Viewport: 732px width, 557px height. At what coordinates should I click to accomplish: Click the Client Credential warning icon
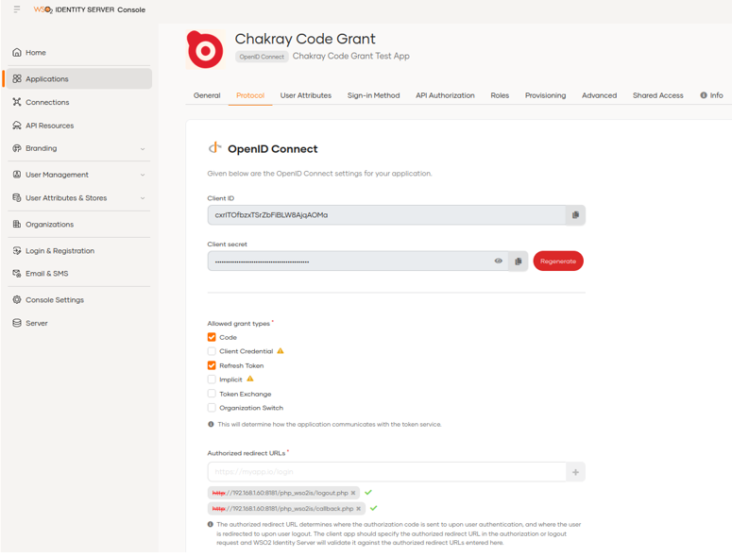click(281, 351)
